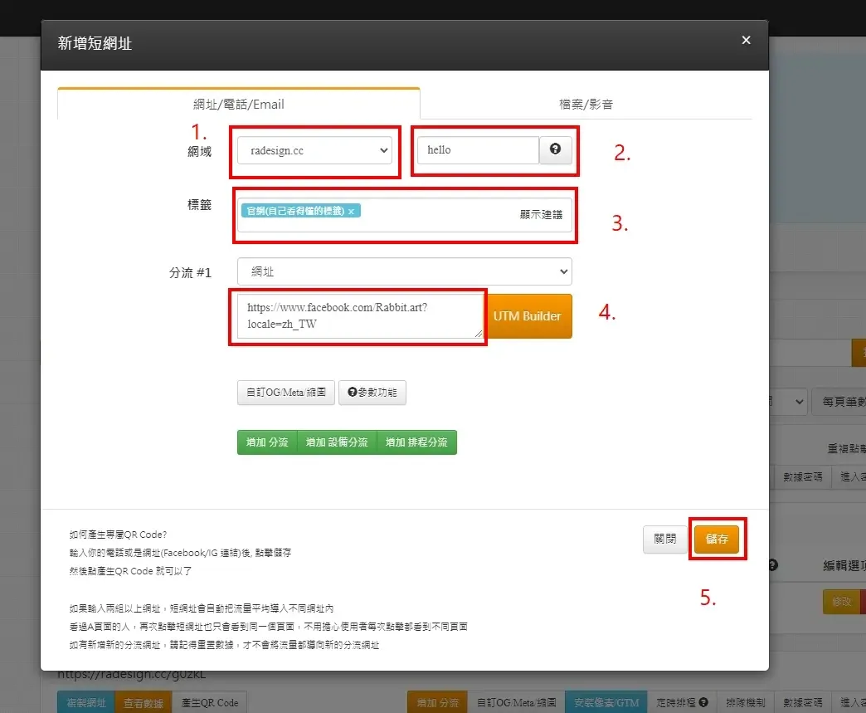The width and height of the screenshot is (866, 713).
Task: Click 顯示建議 in the tag field
Action: click(x=541, y=214)
